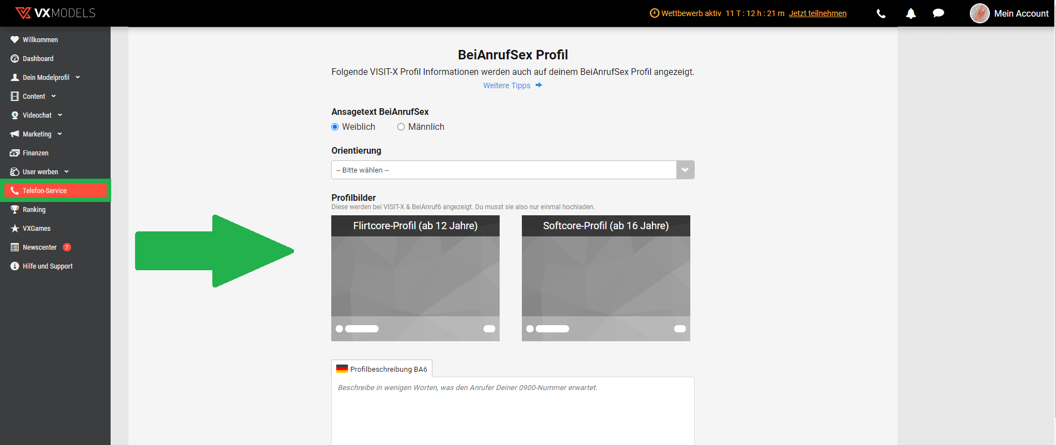Screen dimensions: 1056x445
Task: Click the arrow icon after Weitere Tipps
Action: [539, 85]
